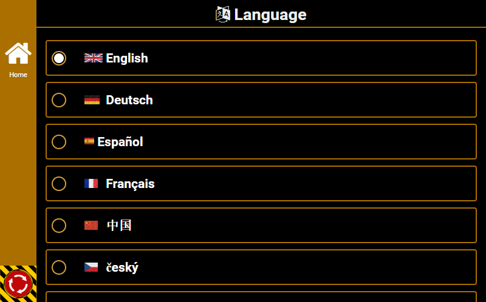Click the red circular restart icon
Screen dimensions: 486x302
coord(18,283)
